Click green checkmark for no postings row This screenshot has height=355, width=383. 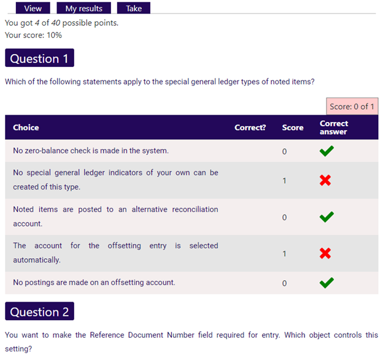click(x=327, y=283)
